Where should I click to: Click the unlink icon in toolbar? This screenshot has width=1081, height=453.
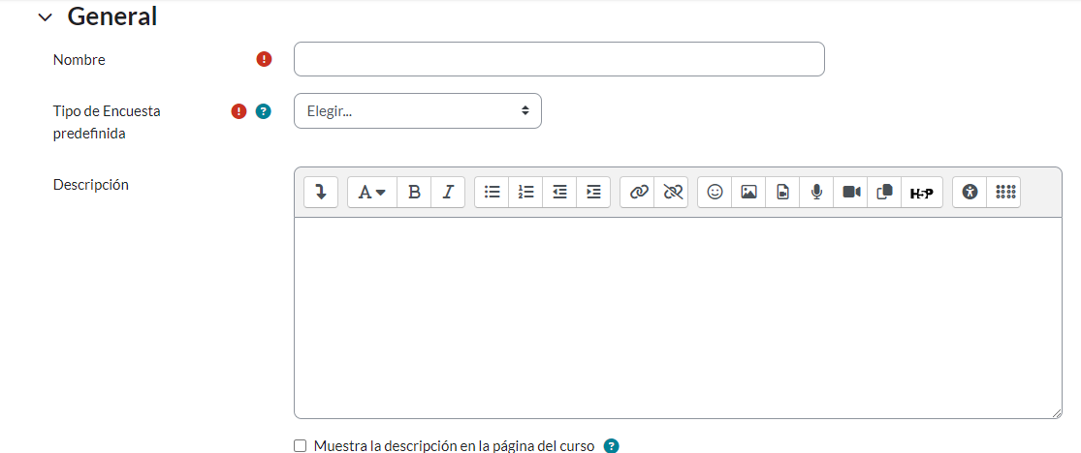pos(672,192)
